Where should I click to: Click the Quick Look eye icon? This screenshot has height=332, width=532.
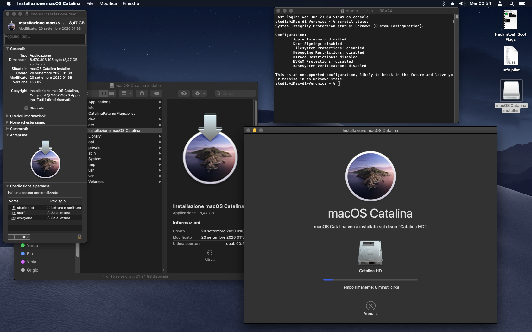(x=184, y=93)
